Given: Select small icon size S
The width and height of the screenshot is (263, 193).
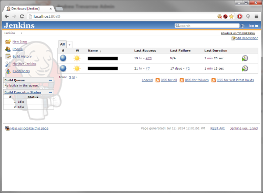Looking at the screenshot, I should 70,77.
